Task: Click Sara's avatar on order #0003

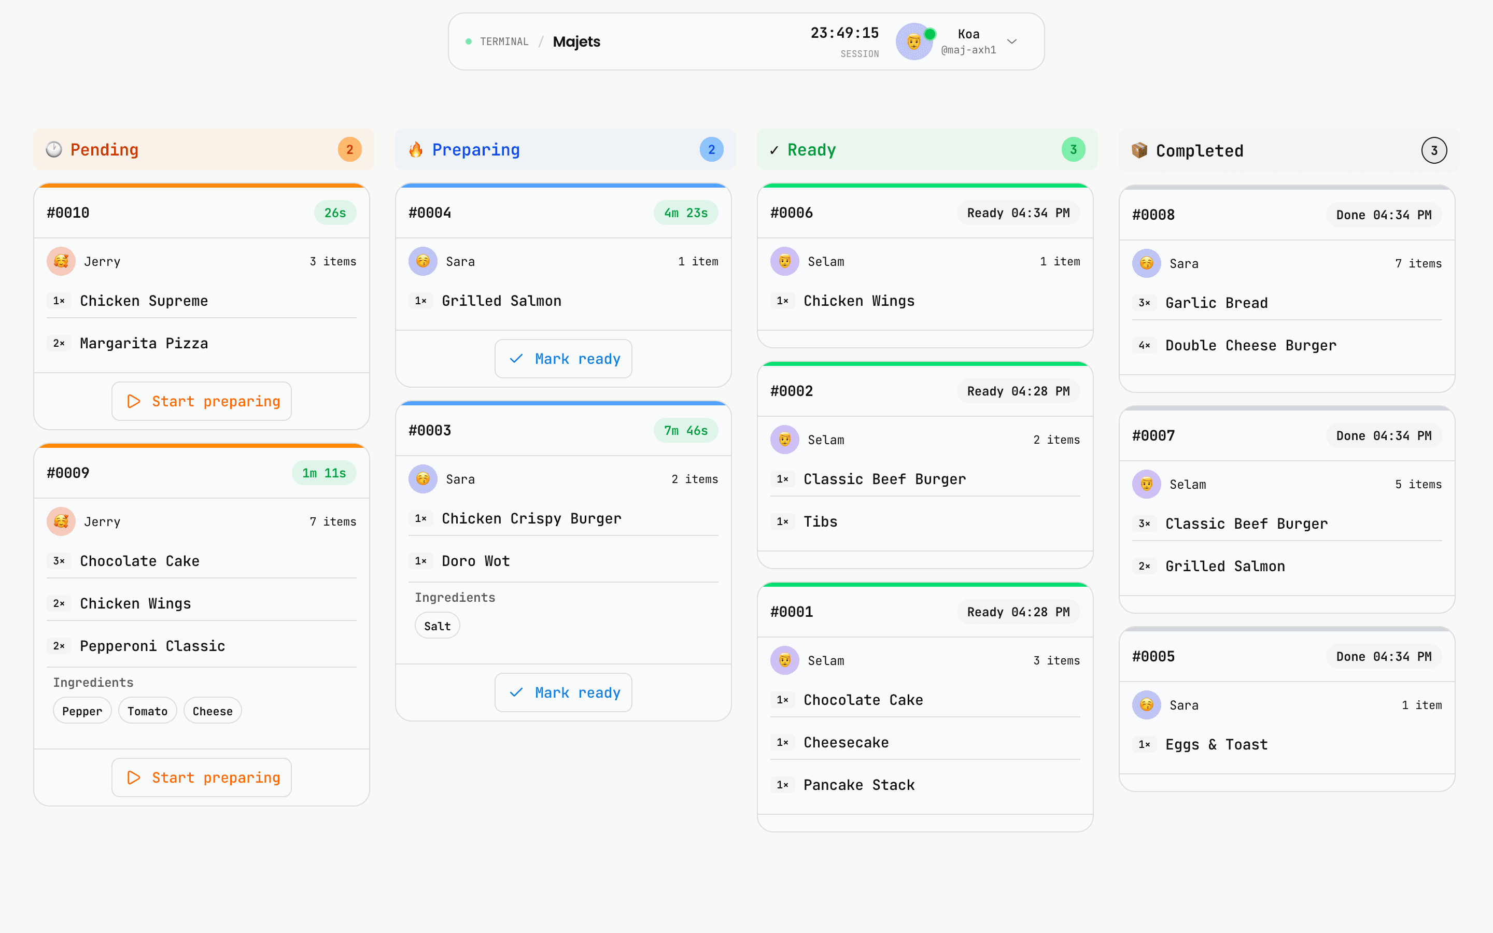Action: click(x=422, y=479)
